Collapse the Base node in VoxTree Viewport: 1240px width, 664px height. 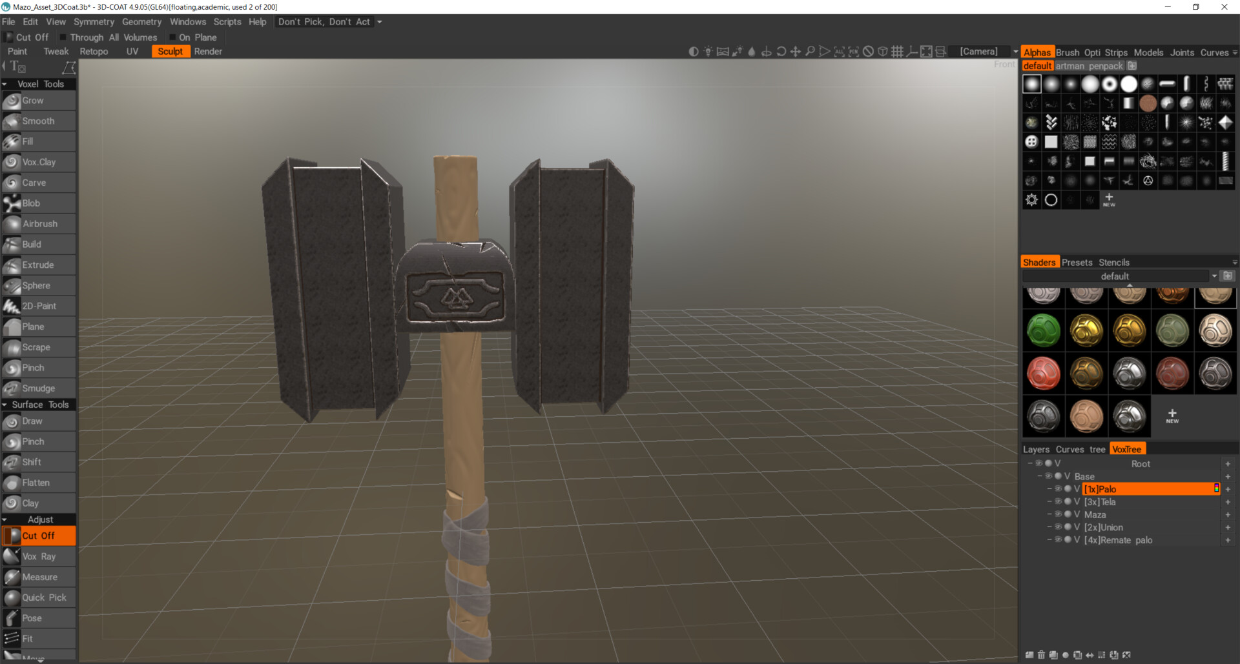[1039, 476]
